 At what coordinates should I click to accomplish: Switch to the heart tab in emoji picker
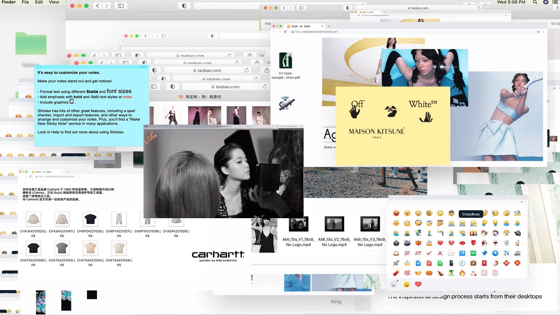(418, 284)
